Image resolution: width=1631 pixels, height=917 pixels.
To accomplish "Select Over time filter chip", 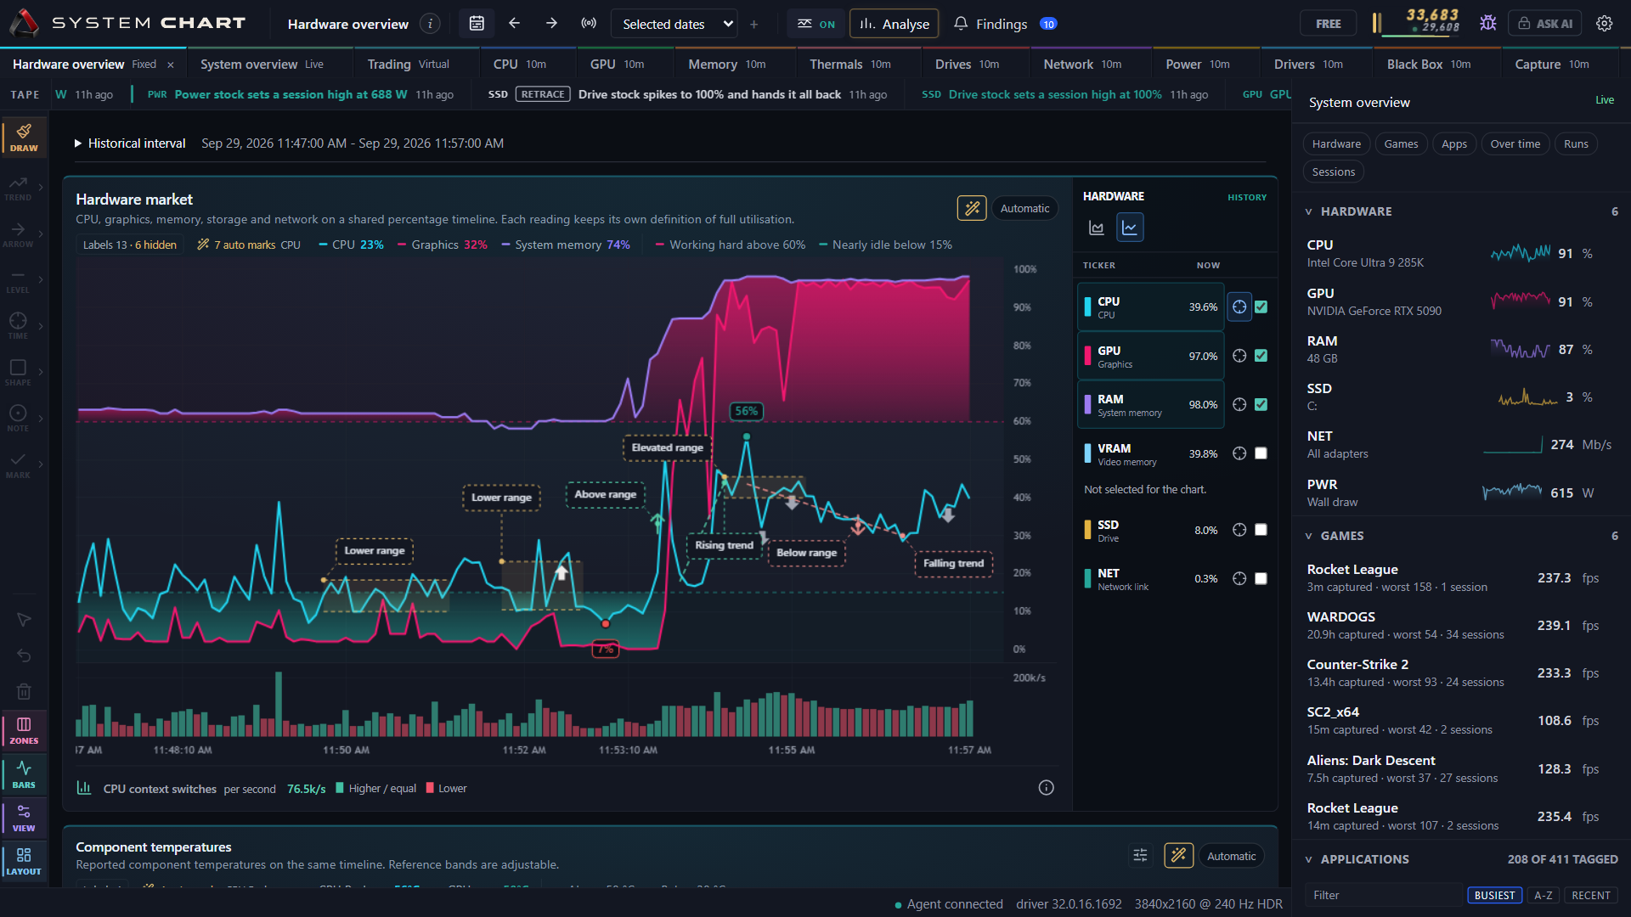I will pyautogui.click(x=1515, y=144).
